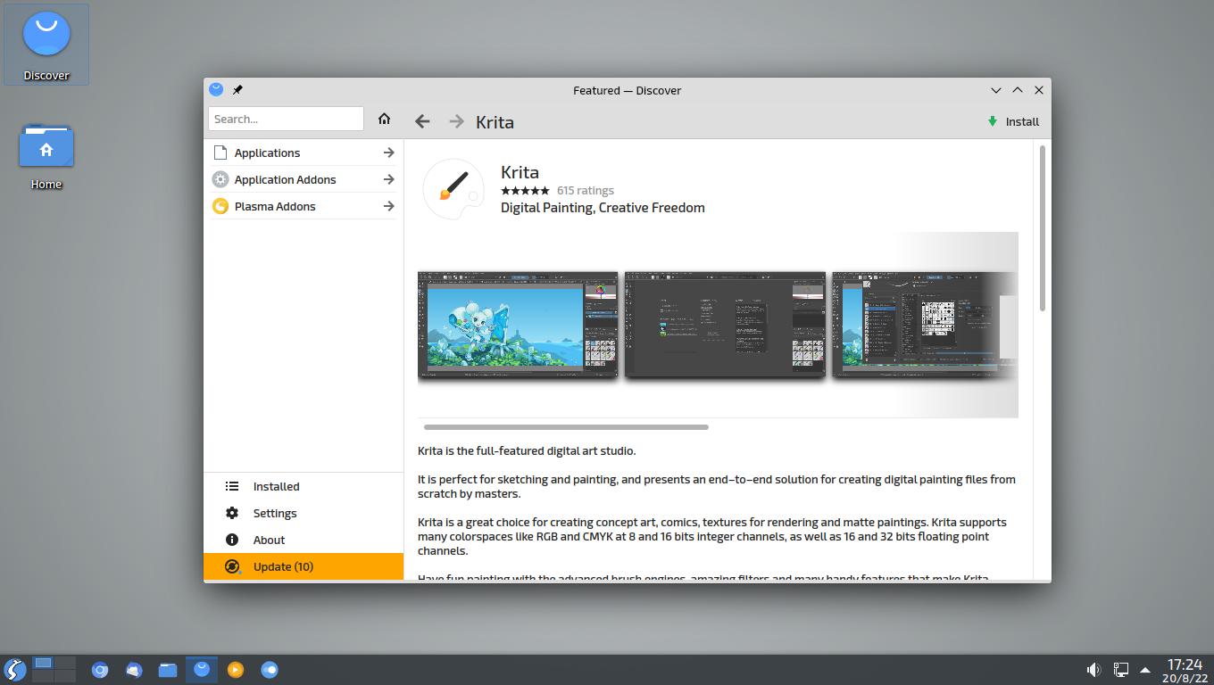This screenshot has width=1214, height=685.
Task: Click the About info icon
Action: coord(232,540)
